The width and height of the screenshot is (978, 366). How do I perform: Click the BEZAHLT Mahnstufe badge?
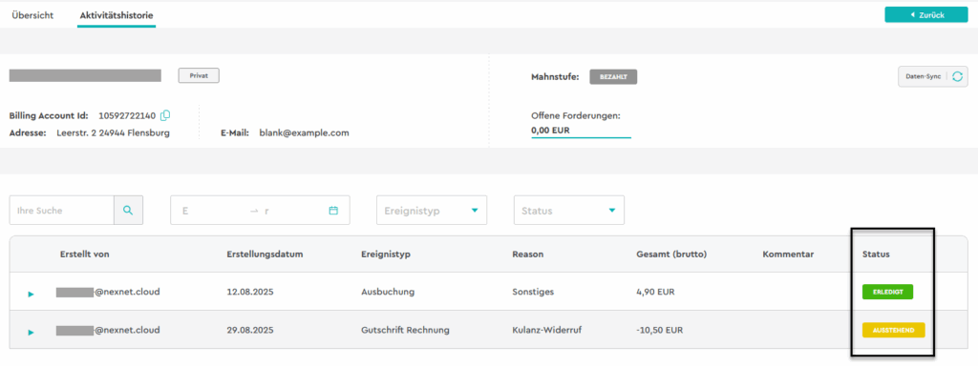tap(613, 77)
